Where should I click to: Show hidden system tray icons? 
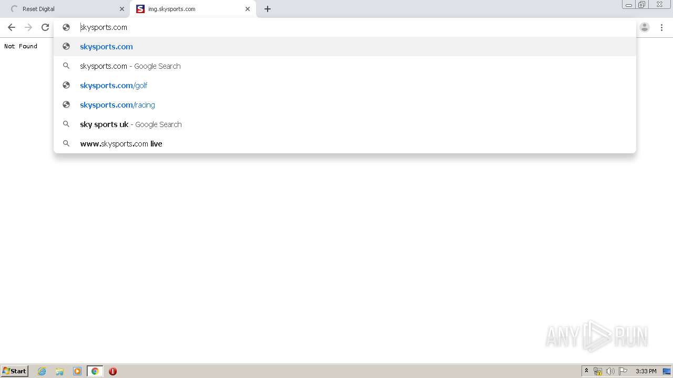point(586,371)
